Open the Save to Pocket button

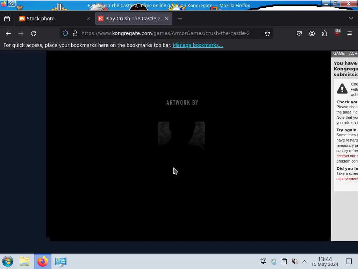pos(299,33)
